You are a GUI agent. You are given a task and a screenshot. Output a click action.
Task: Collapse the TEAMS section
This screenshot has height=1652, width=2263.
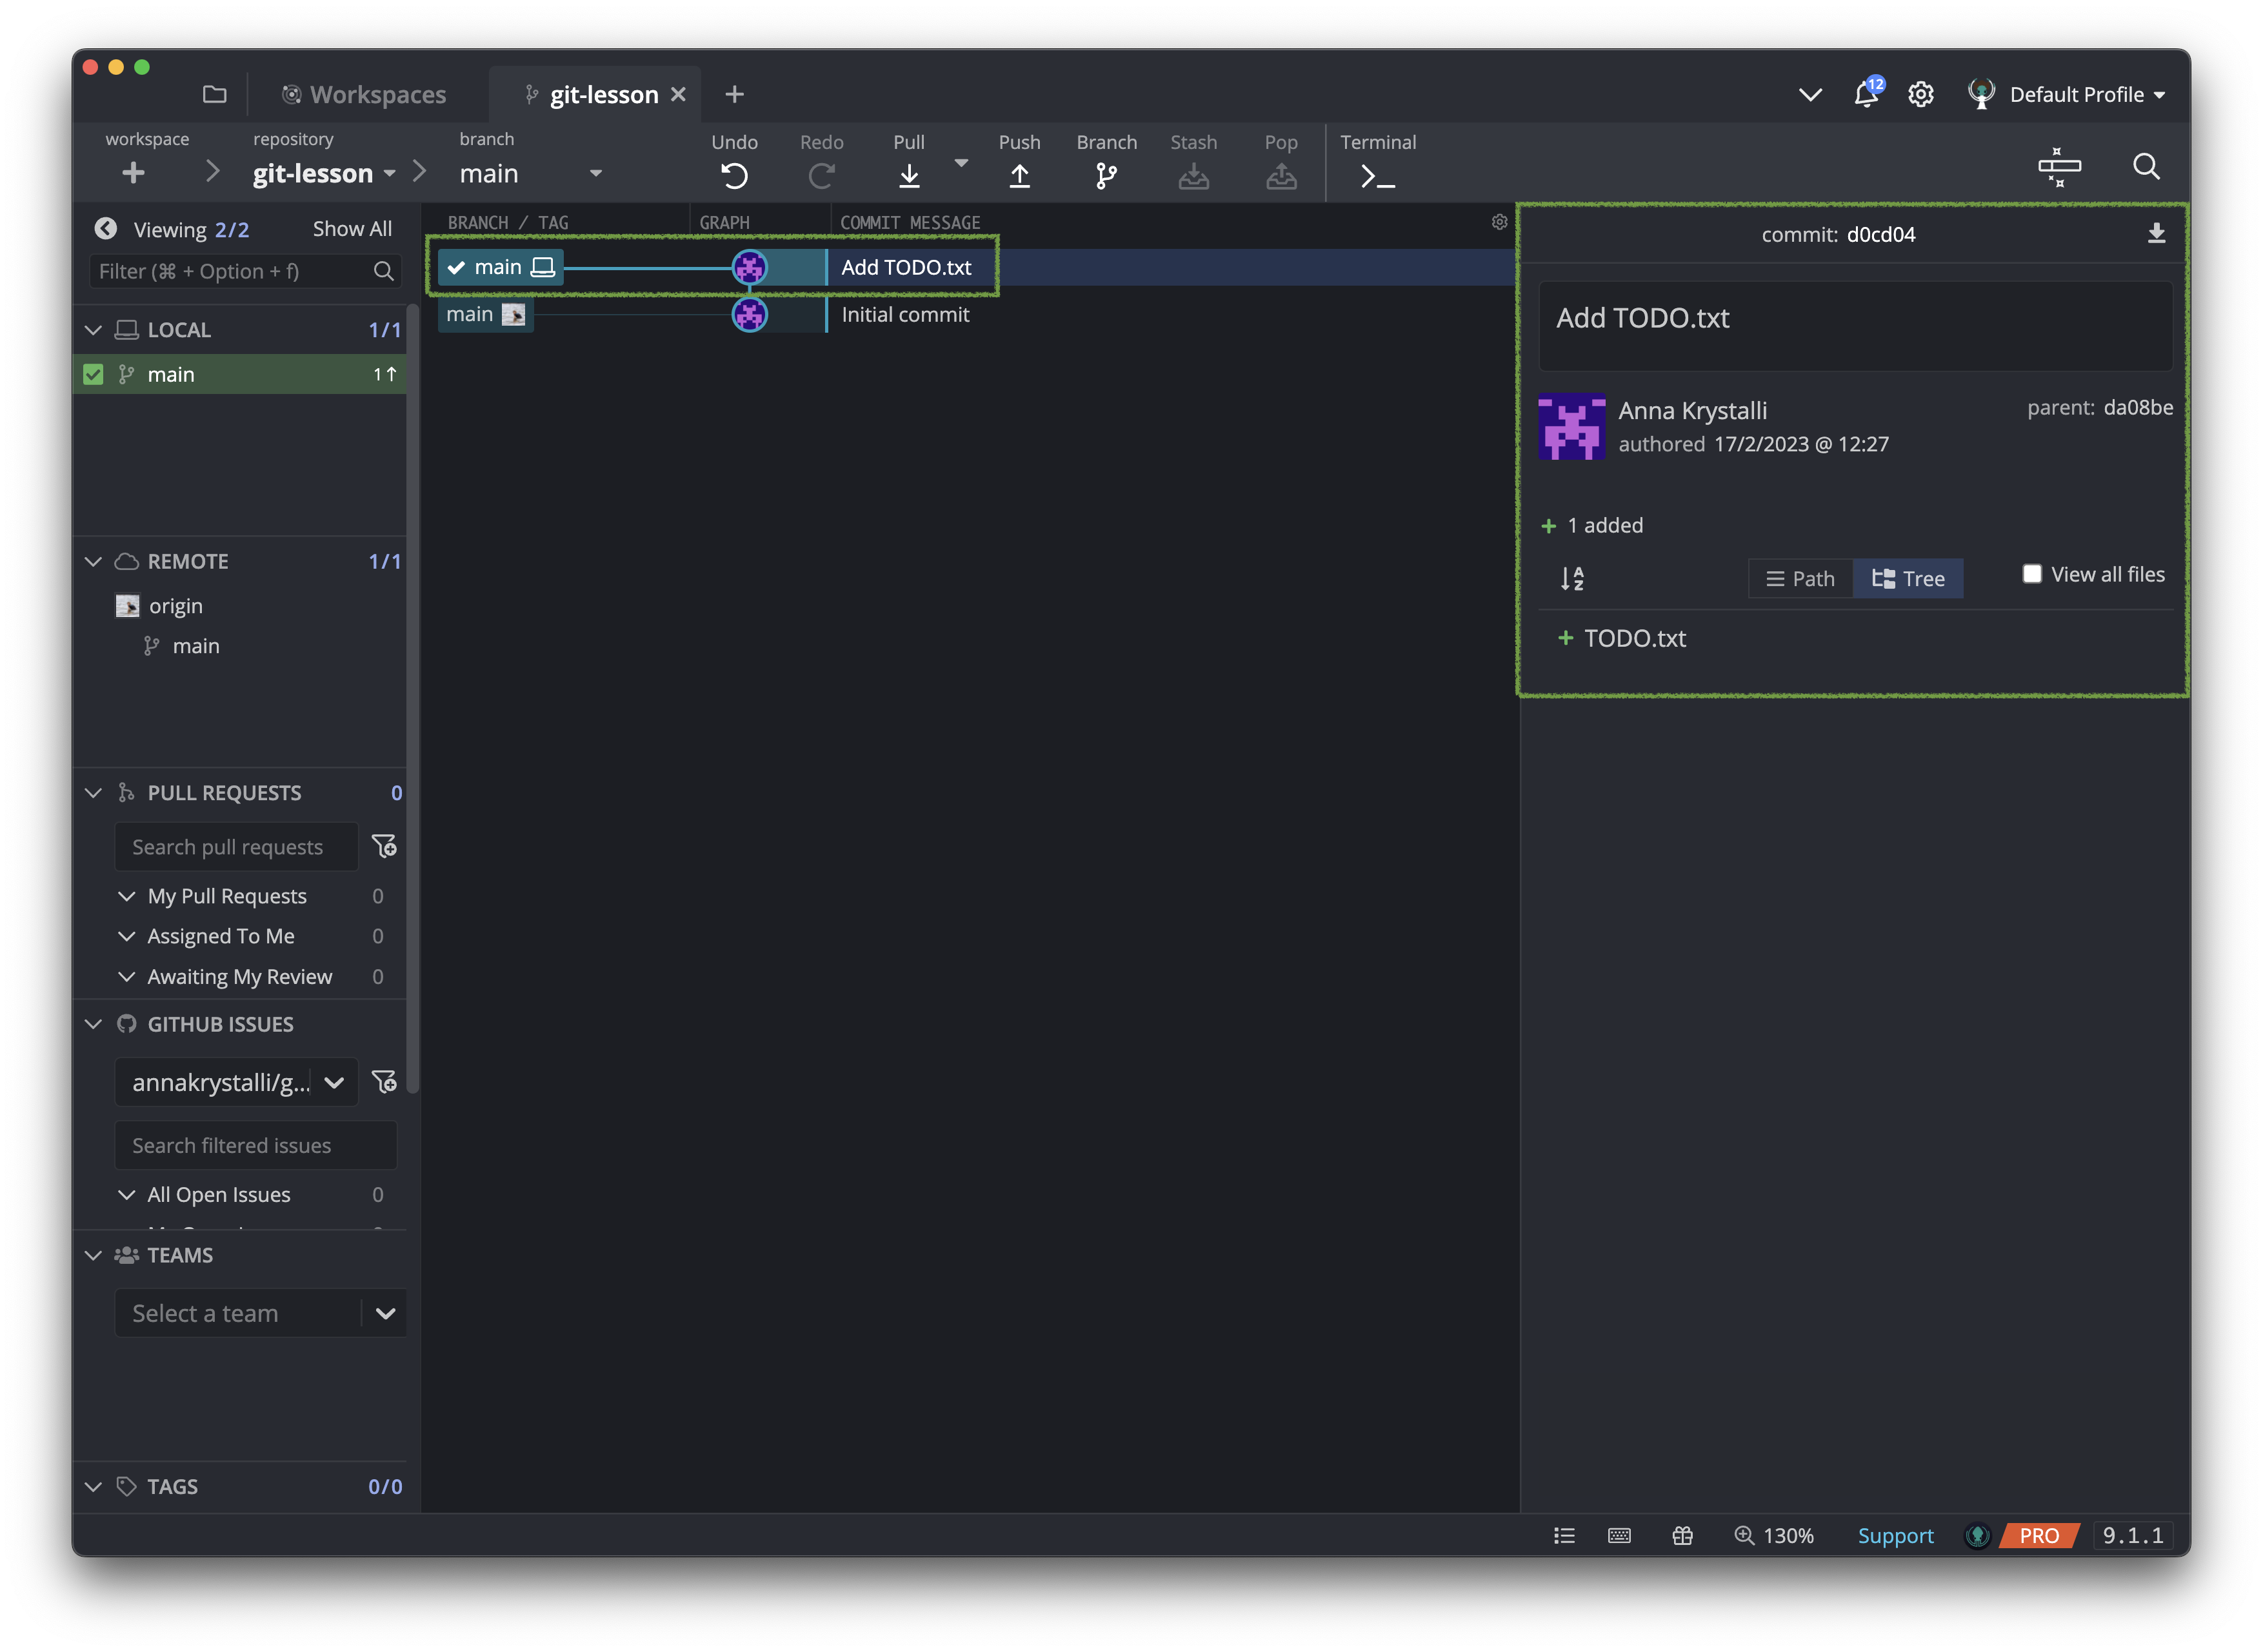tap(94, 1255)
